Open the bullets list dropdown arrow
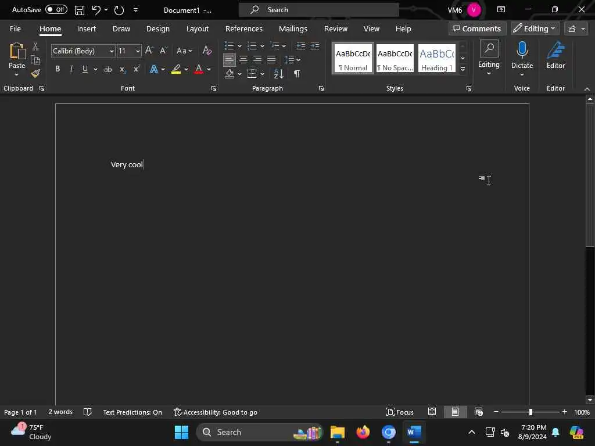The height and width of the screenshot is (446, 595). pos(239,46)
